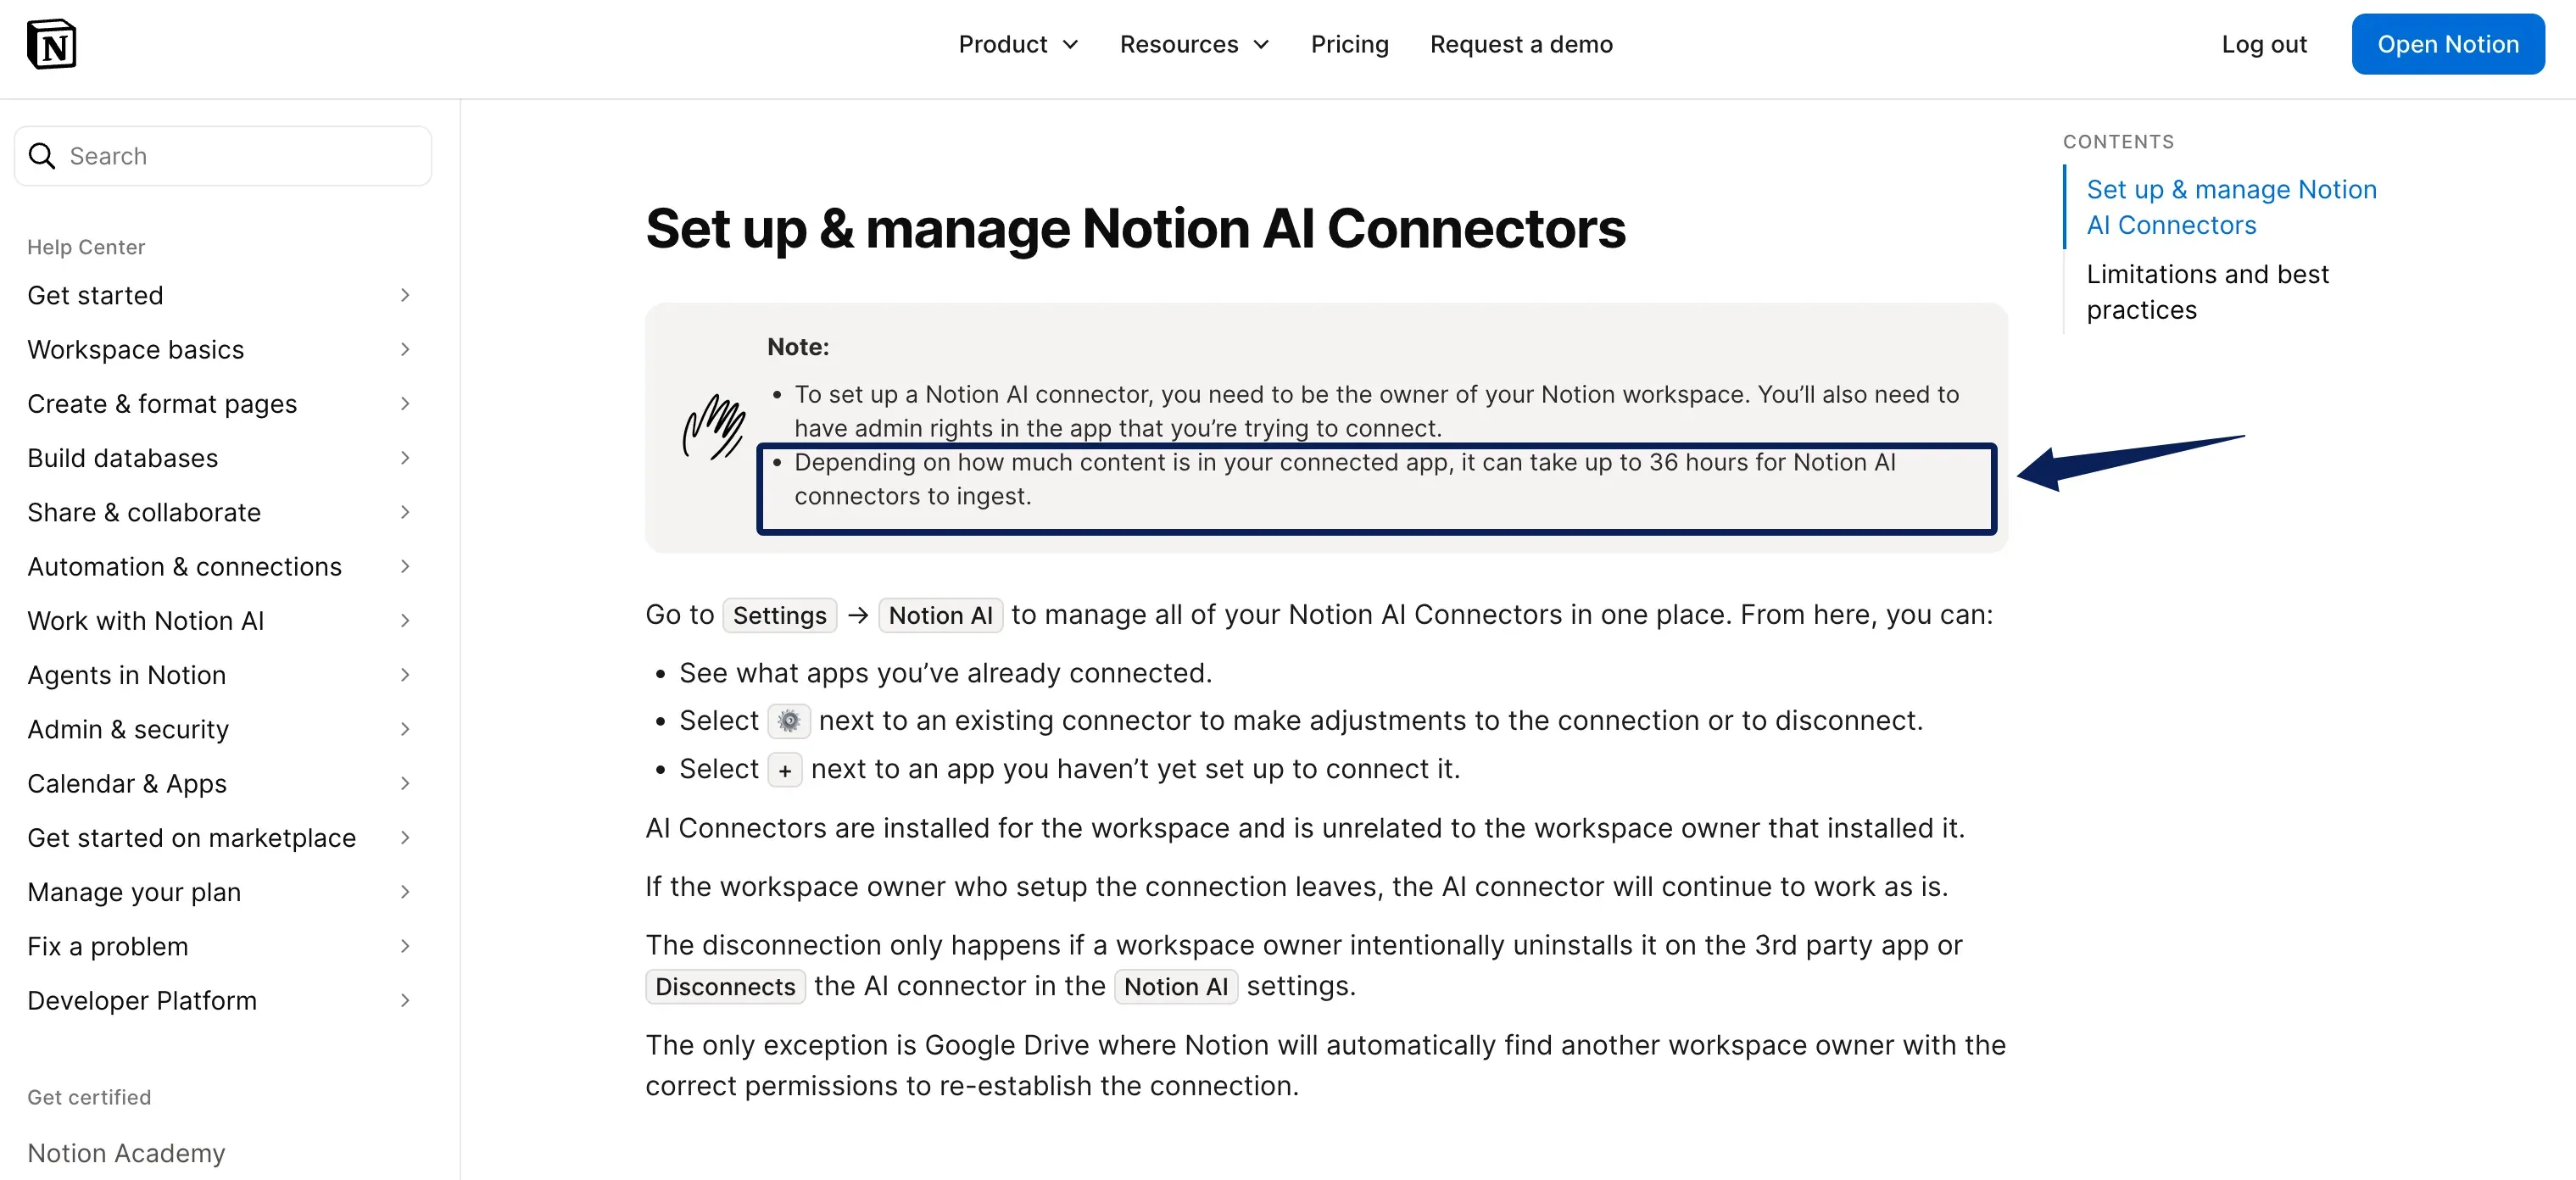Open the Resources dropdown menu

pos(1194,44)
